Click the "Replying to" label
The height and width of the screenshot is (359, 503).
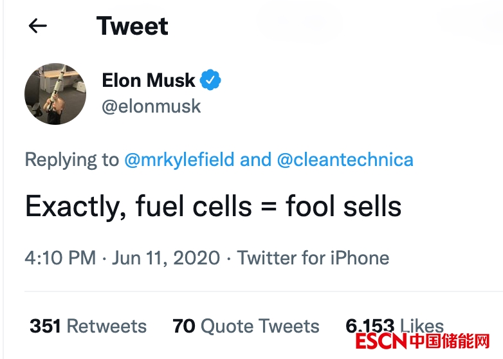coord(71,160)
